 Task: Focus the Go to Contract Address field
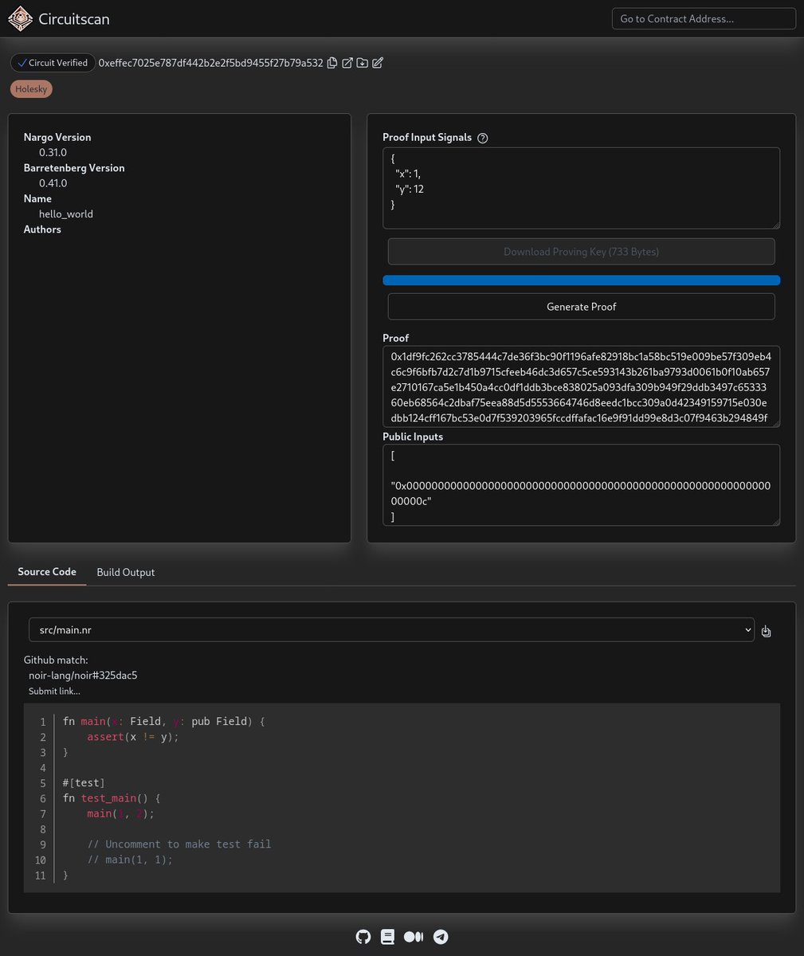point(704,18)
